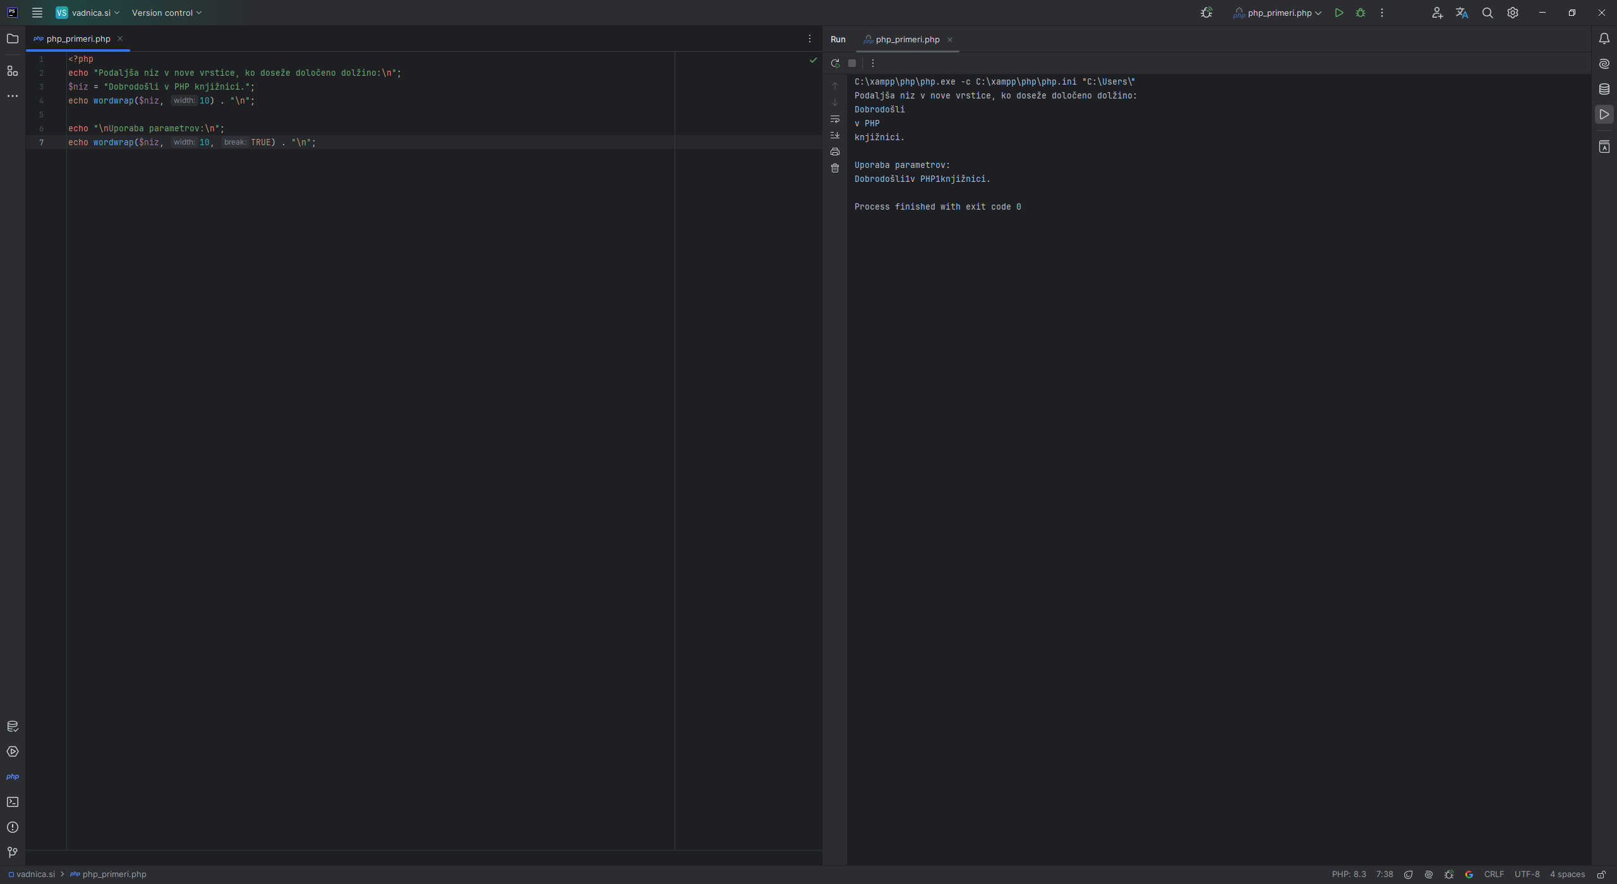Toggle the file writable lock in status bar
This screenshot has width=1617, height=884.
pos(1599,874)
